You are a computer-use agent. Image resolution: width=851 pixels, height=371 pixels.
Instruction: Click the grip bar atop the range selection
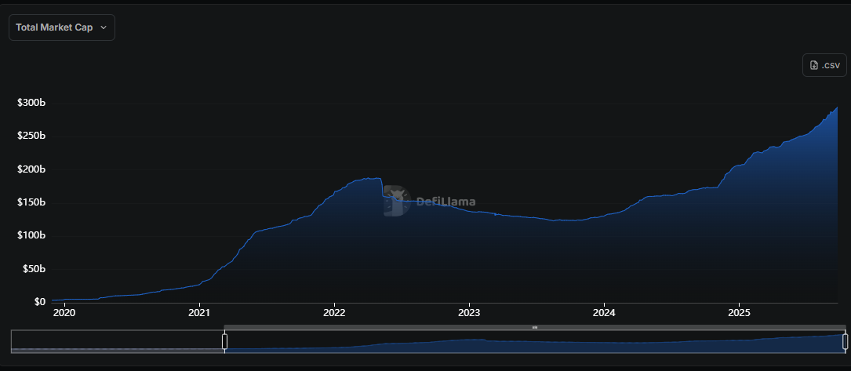pos(534,327)
